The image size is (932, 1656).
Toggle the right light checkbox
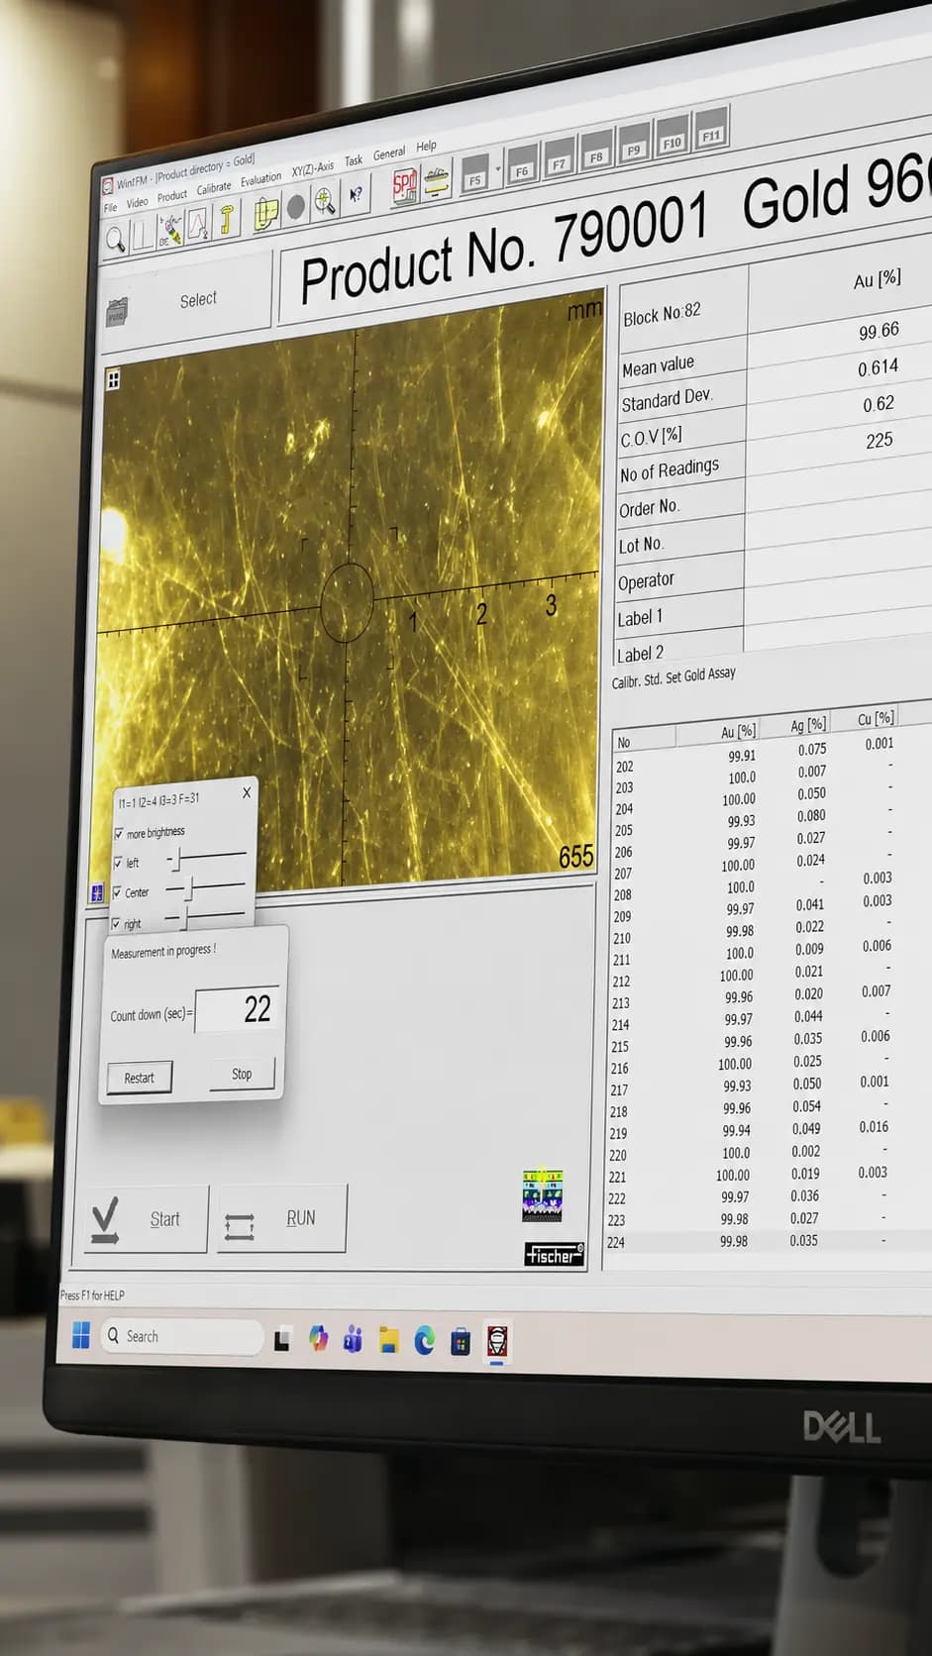click(x=116, y=924)
